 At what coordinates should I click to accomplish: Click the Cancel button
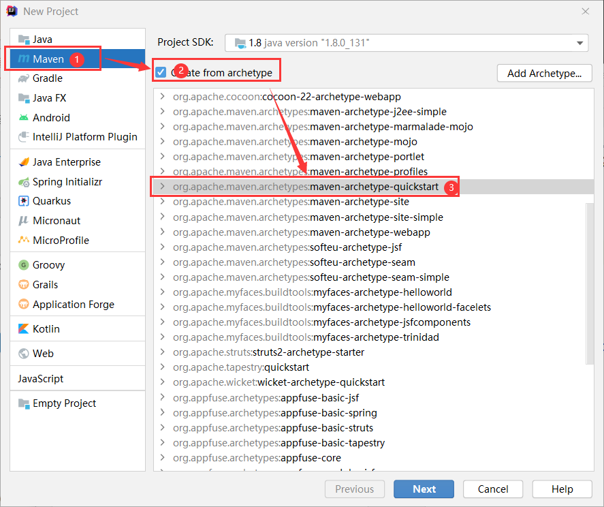point(493,489)
